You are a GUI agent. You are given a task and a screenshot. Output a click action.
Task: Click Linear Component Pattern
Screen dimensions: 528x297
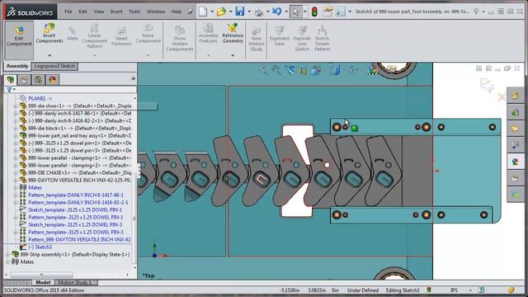94,36
